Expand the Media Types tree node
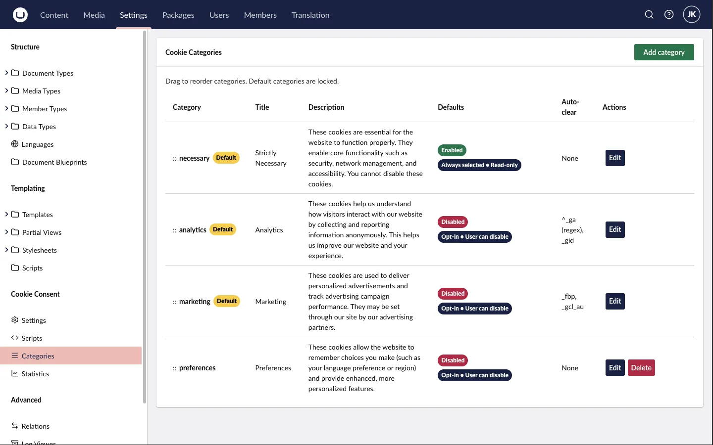The width and height of the screenshot is (713, 445). point(6,91)
